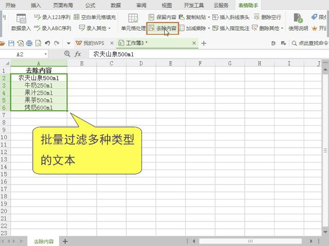Click 录入ABC序列 sequence button
Screen dimensions: 329x246
click(52, 28)
